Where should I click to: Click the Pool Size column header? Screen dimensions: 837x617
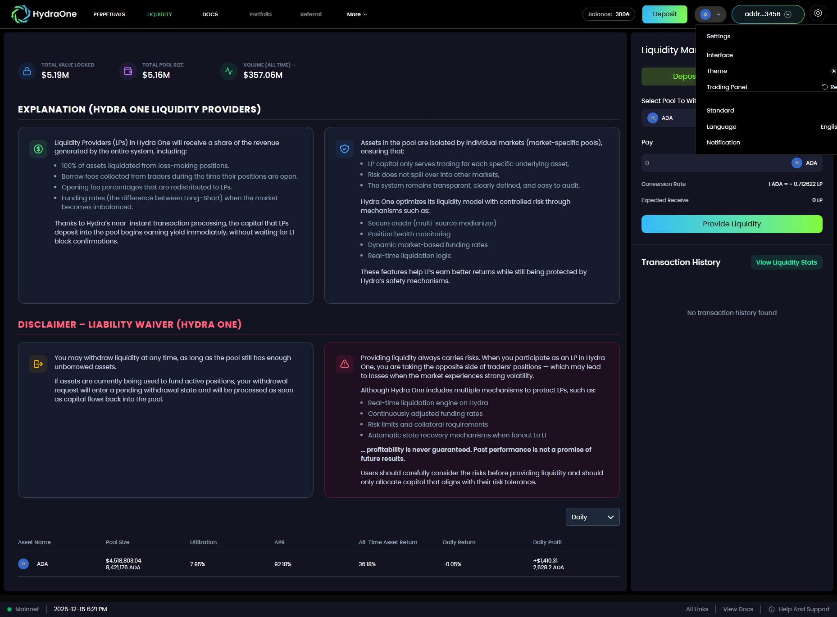118,542
